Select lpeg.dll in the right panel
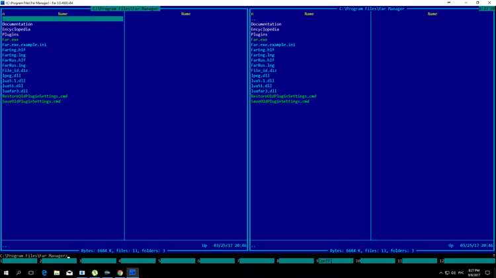Image resolution: width=496 pixels, height=278 pixels. 260,75
